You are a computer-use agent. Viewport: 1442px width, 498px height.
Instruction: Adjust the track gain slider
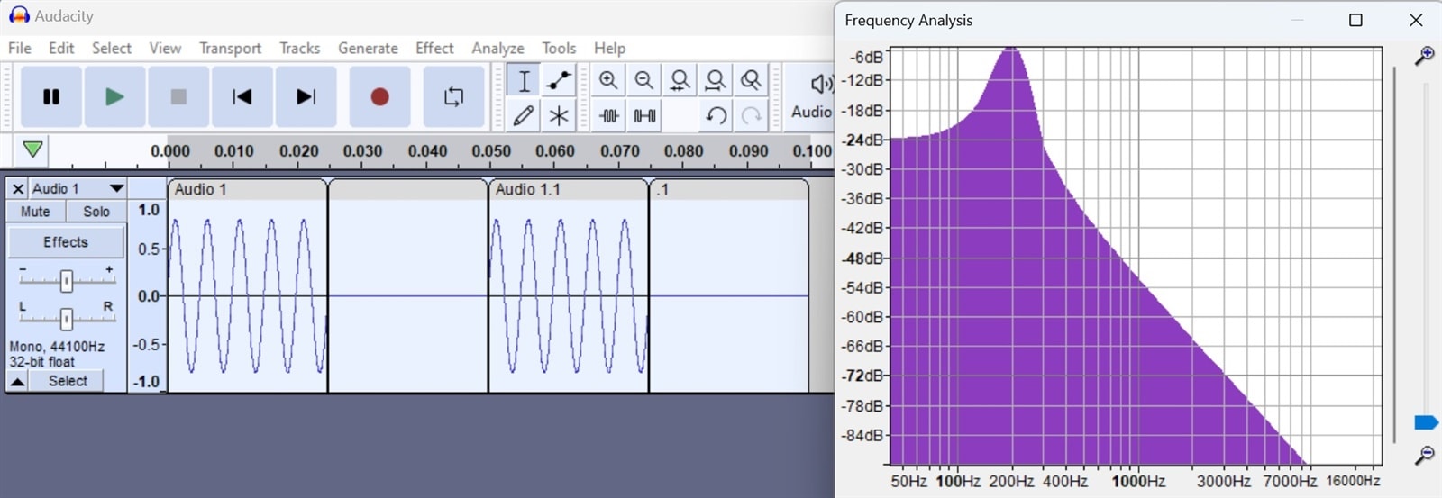[x=66, y=281]
